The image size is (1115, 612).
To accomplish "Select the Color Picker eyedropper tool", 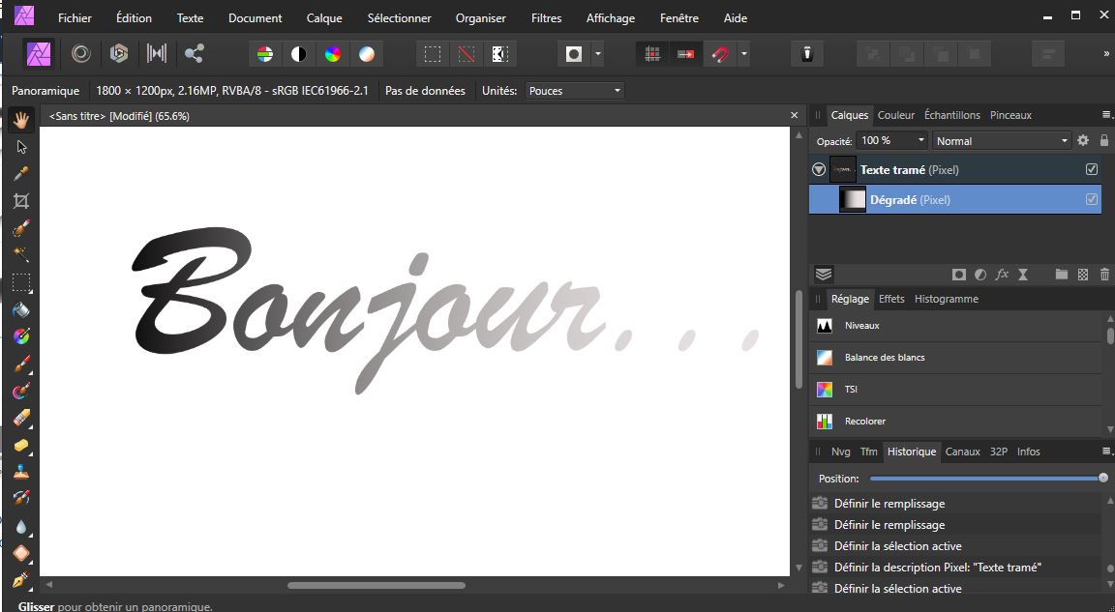I will 21,174.
